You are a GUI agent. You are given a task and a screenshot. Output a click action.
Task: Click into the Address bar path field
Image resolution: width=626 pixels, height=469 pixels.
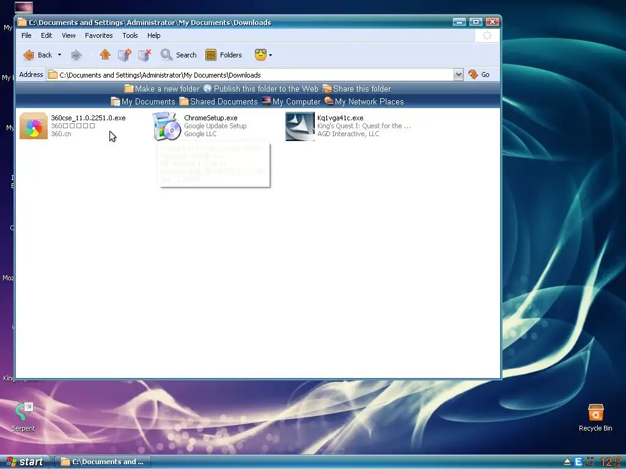pos(250,75)
